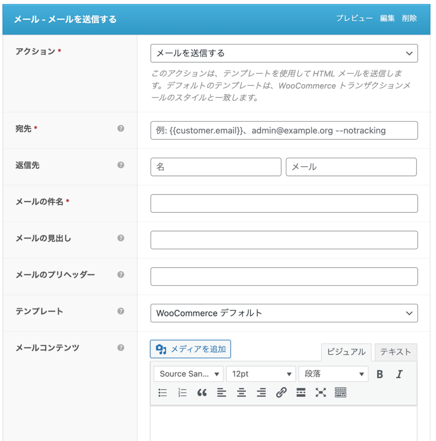This screenshot has height=441, width=436.
Task: Switch to the テキスト editor tab
Action: [396, 352]
